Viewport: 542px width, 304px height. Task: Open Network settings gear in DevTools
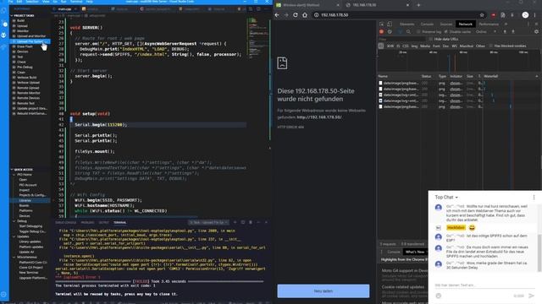click(x=536, y=32)
